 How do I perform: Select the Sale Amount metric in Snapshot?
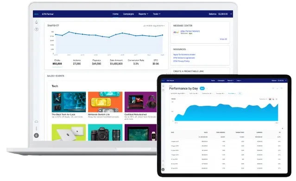pyautogui.click(x=116, y=62)
